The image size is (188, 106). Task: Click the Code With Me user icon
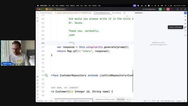coord(177,9)
